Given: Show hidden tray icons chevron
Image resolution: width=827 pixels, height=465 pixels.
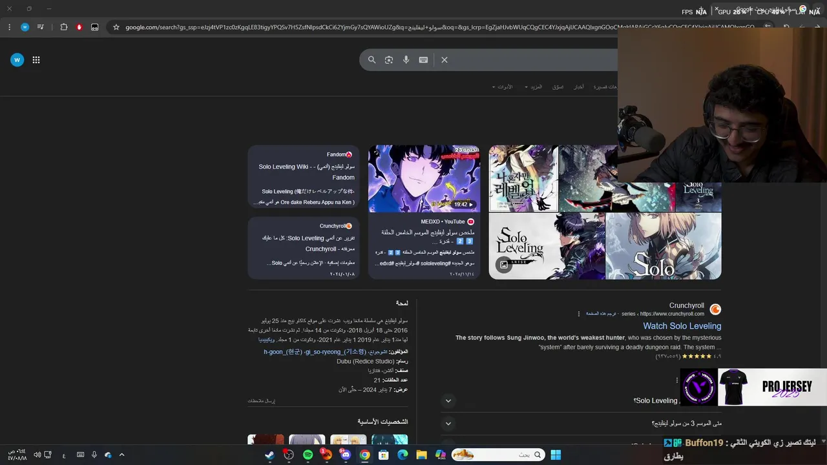Looking at the screenshot, I should coord(121,455).
